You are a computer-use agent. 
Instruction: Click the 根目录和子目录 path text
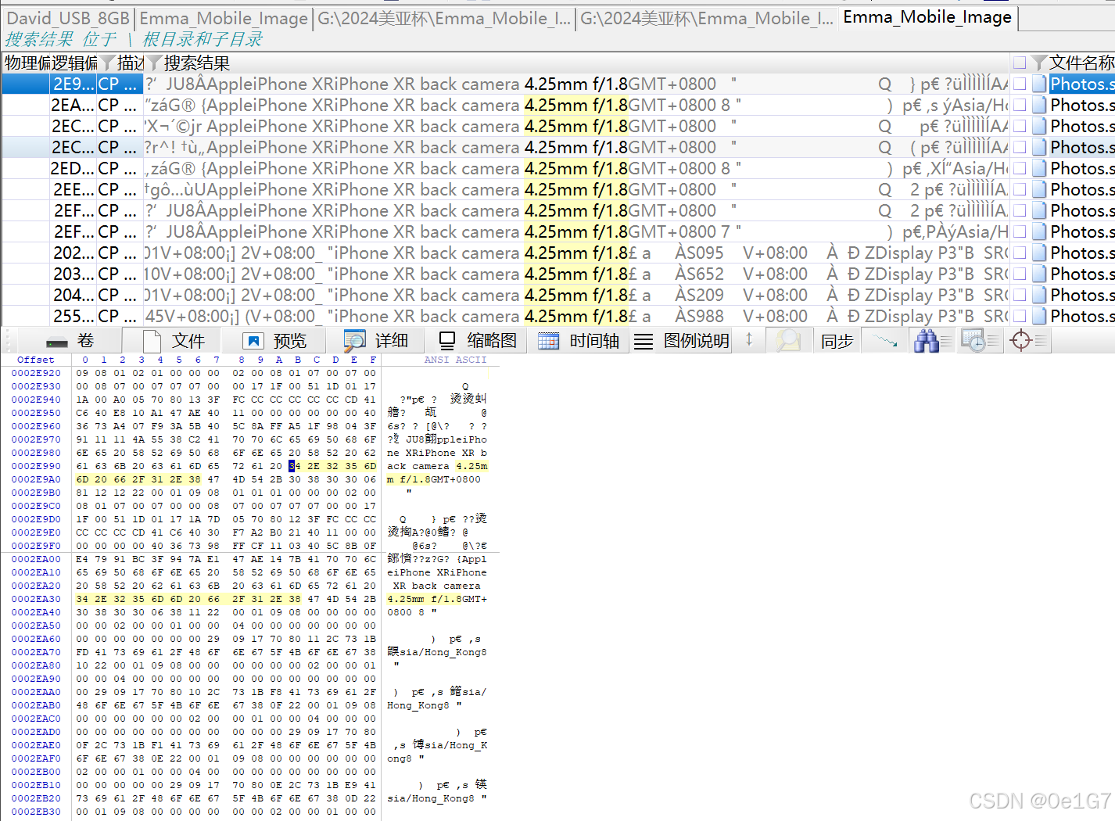203,39
